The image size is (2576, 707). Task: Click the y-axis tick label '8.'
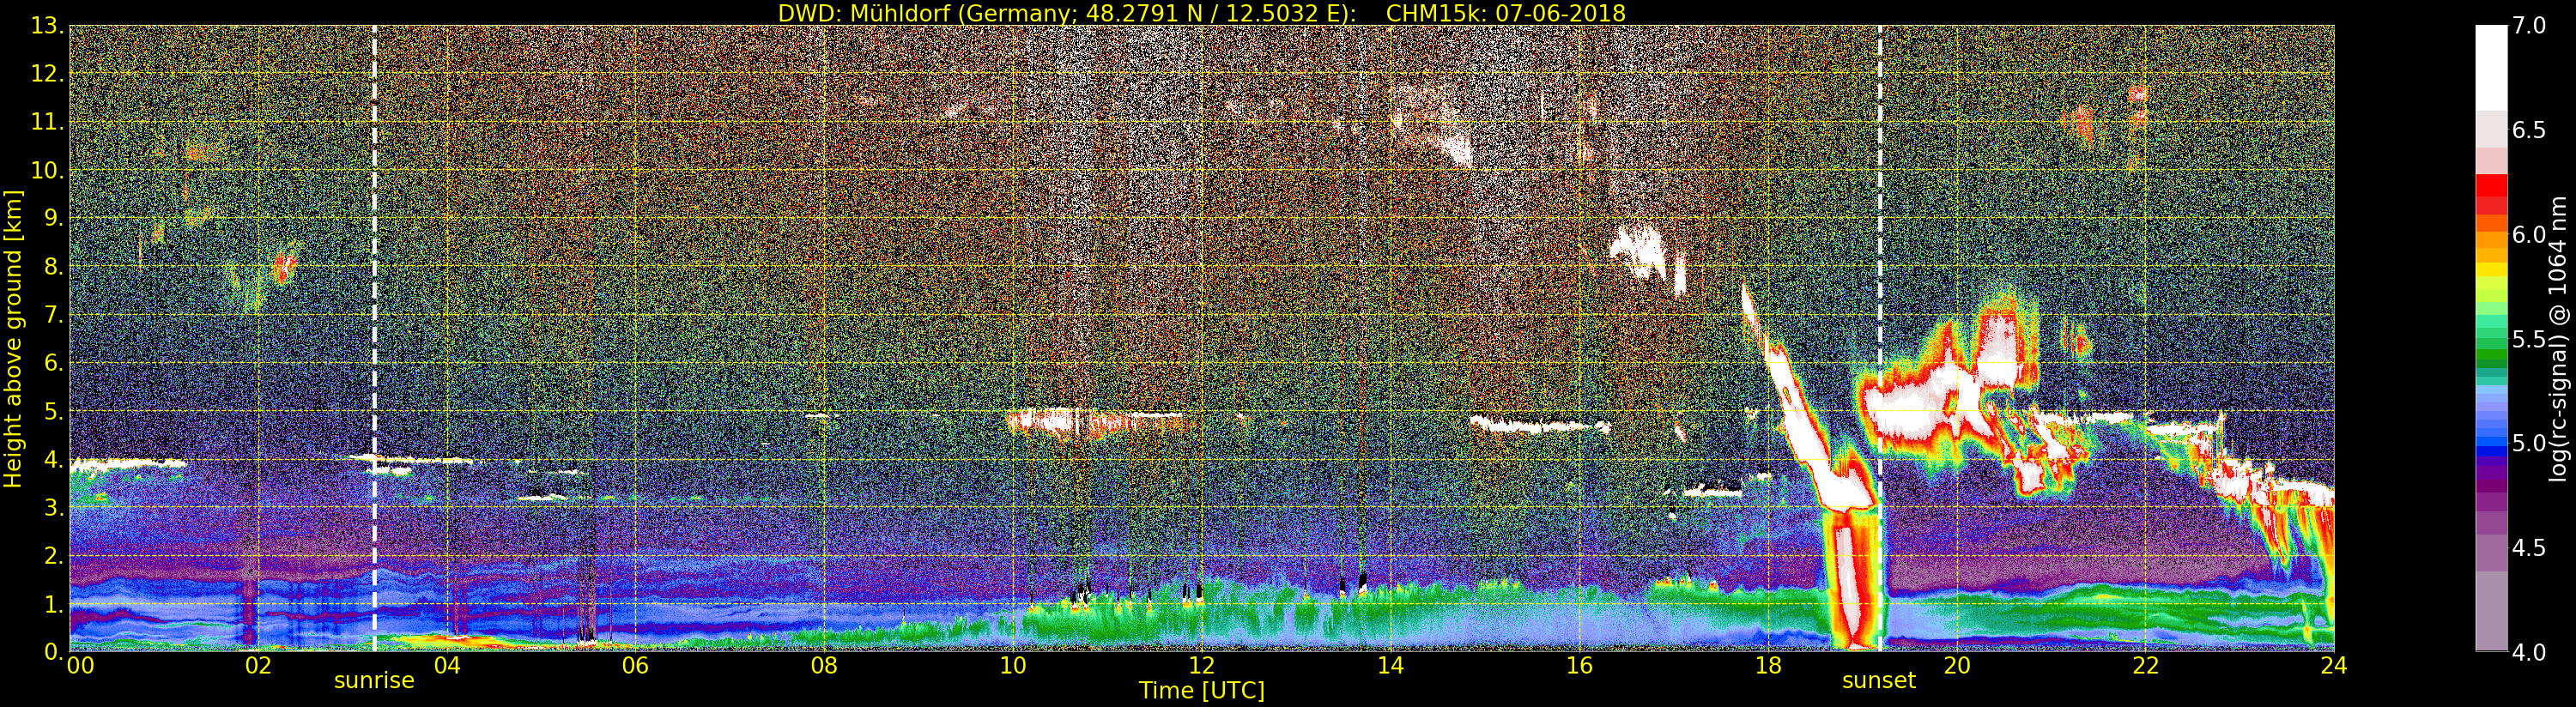[53, 266]
